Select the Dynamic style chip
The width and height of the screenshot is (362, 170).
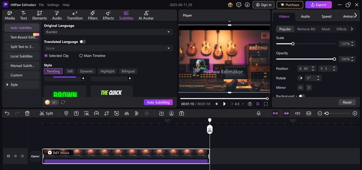pyautogui.click(x=86, y=71)
